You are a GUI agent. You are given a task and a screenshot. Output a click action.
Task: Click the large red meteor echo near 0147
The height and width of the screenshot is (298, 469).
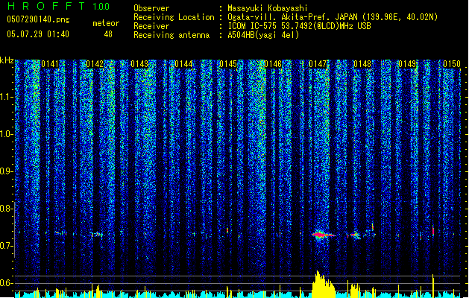click(322, 235)
